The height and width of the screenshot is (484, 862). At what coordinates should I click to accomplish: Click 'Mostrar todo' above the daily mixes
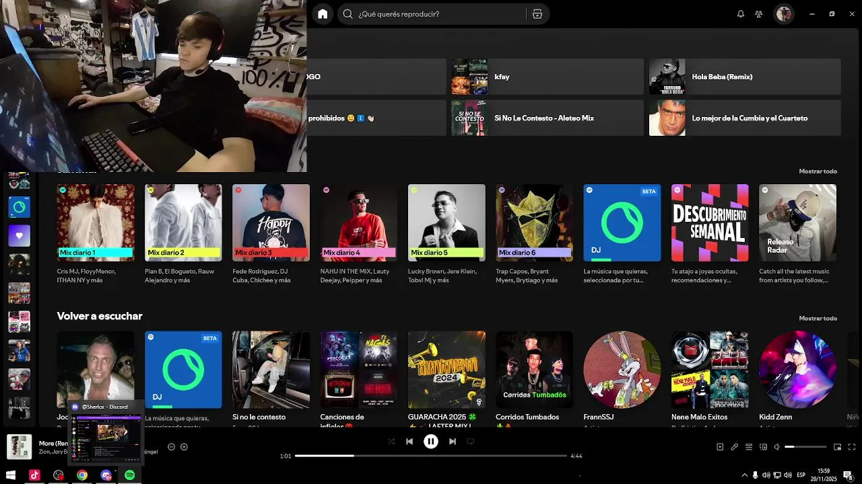818,171
